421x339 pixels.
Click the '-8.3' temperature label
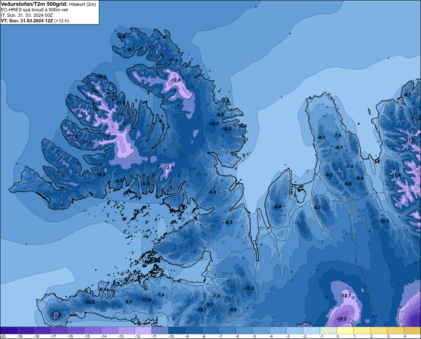tap(321, 137)
